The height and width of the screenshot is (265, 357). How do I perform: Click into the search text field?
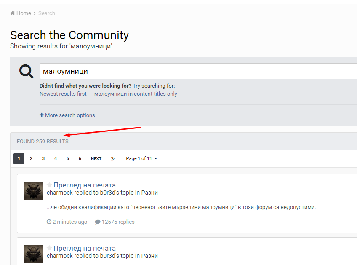tap(198, 71)
